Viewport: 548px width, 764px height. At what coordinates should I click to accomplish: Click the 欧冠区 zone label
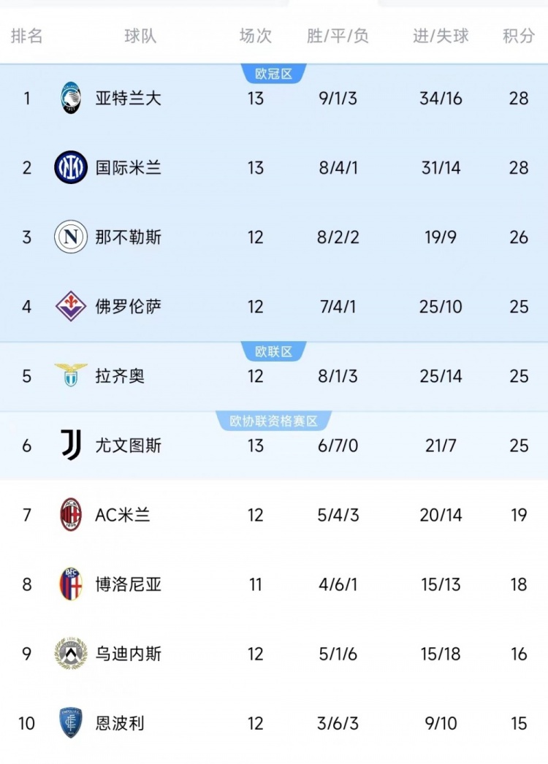(x=273, y=74)
